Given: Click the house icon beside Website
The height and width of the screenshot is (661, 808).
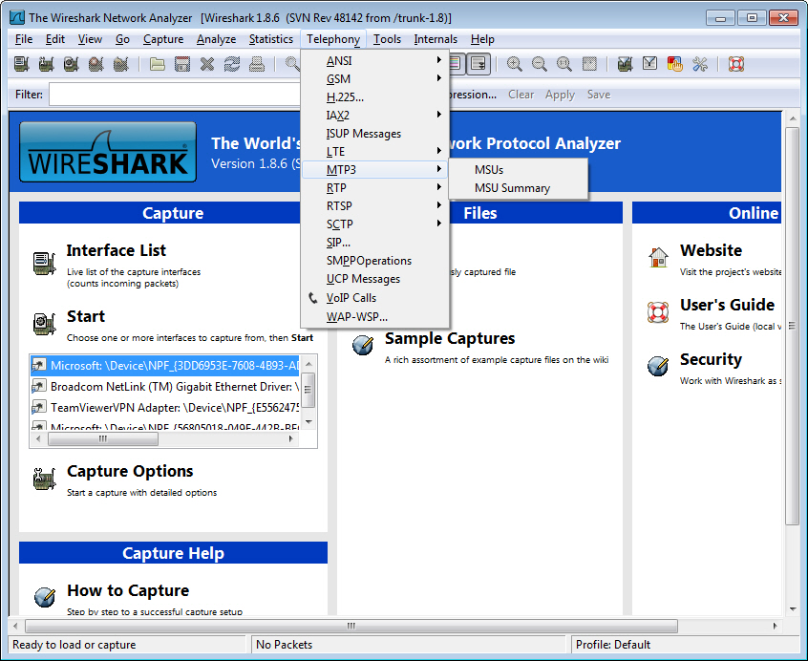Looking at the screenshot, I should point(658,257).
